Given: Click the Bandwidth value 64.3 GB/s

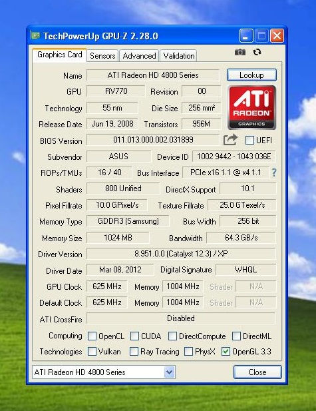Looking at the screenshot, I should 241,238.
